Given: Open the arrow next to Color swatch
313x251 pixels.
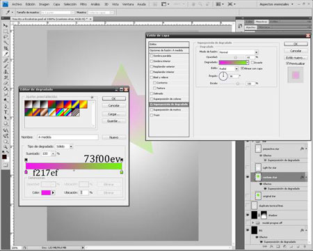Looking at the screenshot, I should pos(53,192).
